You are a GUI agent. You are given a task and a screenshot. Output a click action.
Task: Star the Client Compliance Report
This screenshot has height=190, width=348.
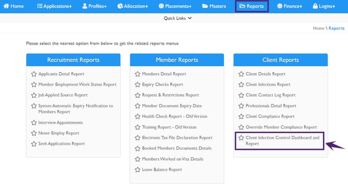coord(241,117)
